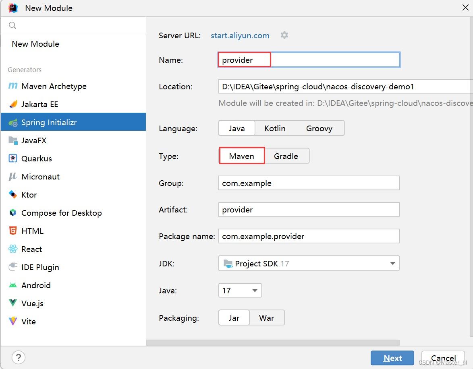Viewport: 473px width, 369px height.
Task: Select the Quarkus generator icon
Action: coord(13,159)
